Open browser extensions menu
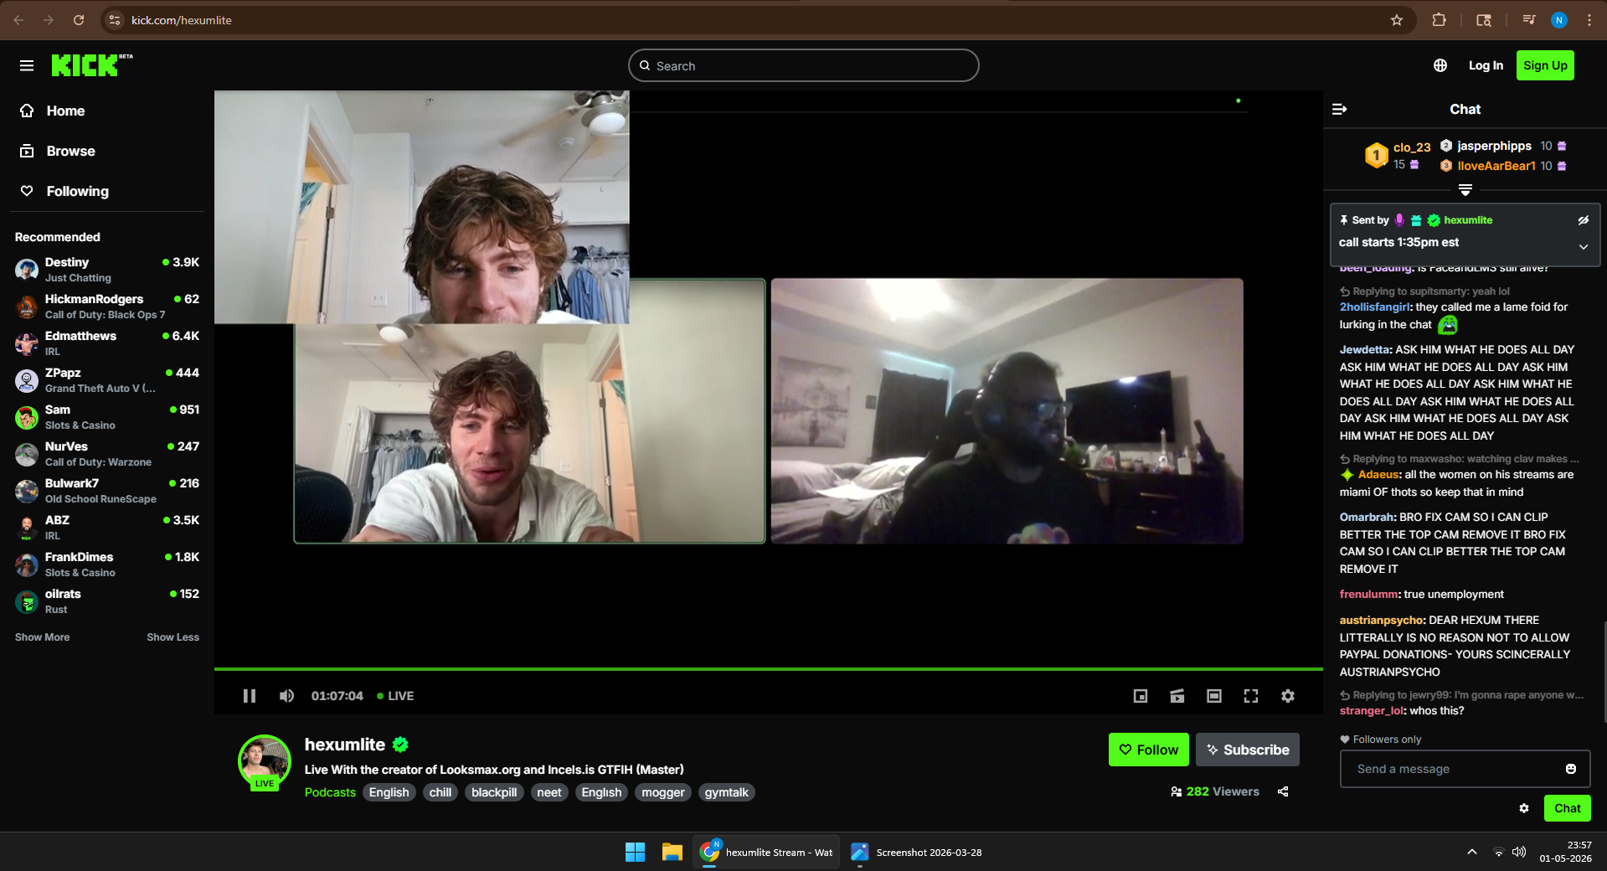The image size is (1607, 871). tap(1439, 20)
